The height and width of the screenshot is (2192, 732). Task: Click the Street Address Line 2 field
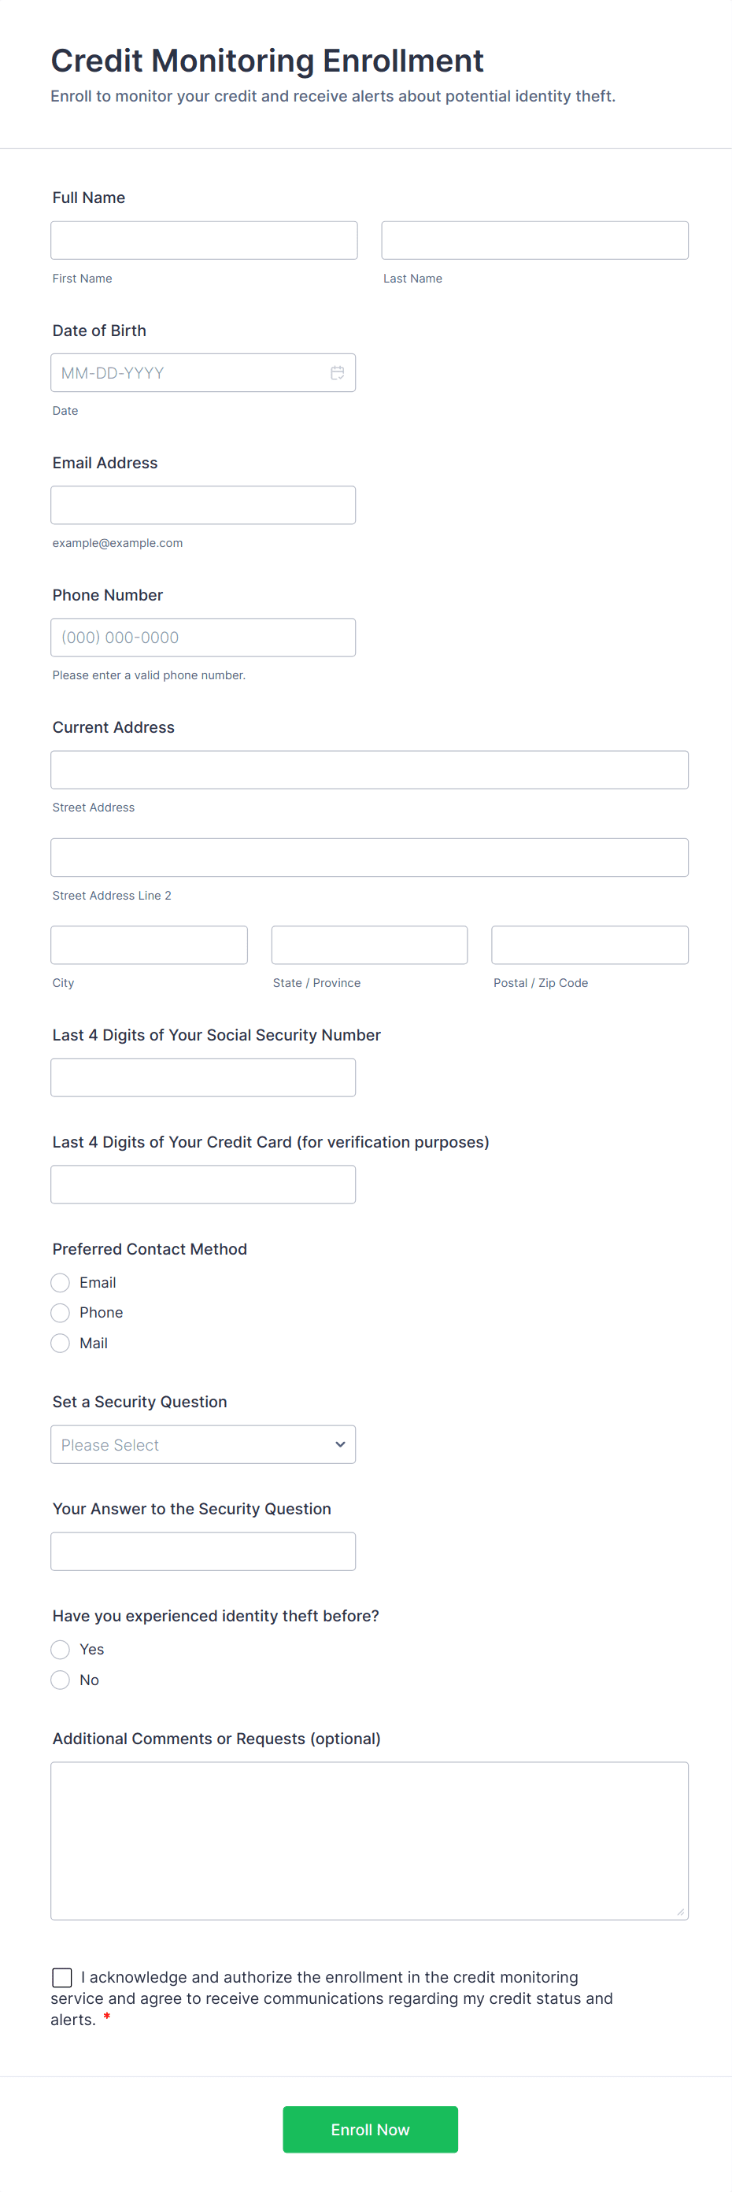coord(368,858)
